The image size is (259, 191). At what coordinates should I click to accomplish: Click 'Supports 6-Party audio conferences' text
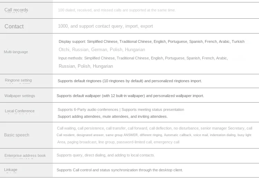click(x=121, y=109)
